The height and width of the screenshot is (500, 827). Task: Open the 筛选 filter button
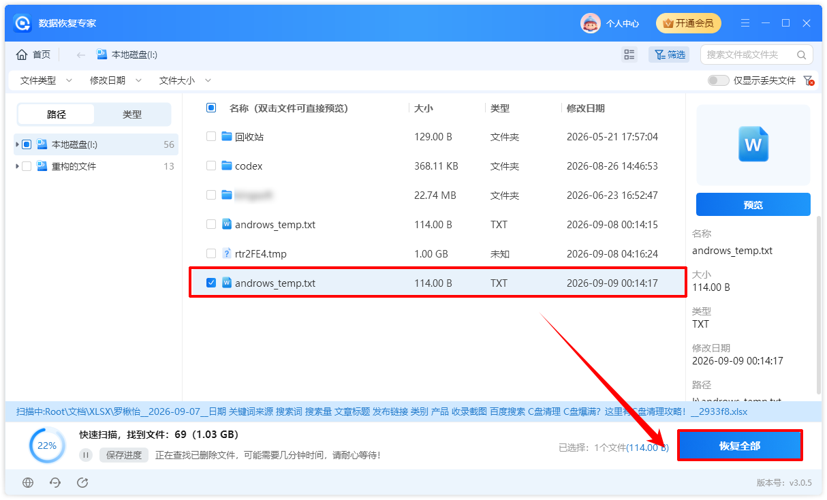click(669, 54)
